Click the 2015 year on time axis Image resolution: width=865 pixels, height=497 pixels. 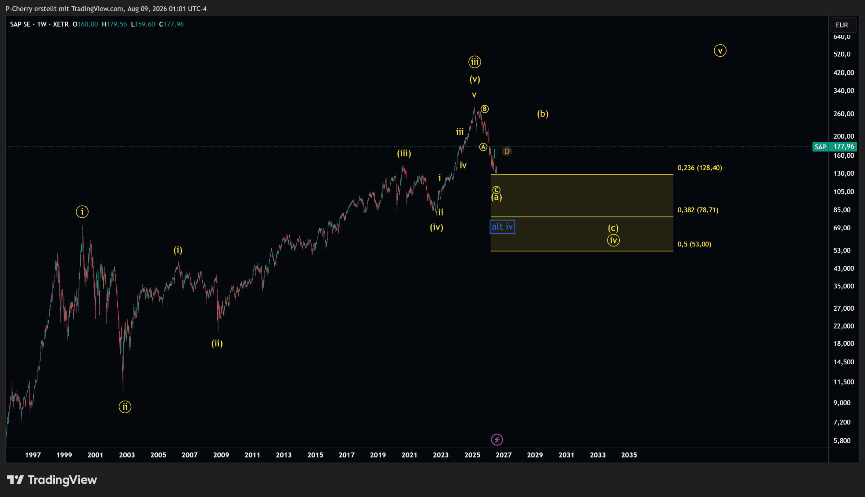[x=315, y=455]
